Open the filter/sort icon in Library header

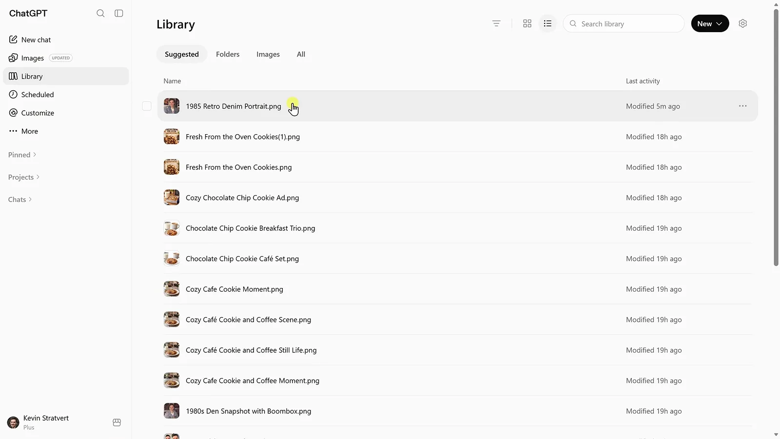pyautogui.click(x=496, y=23)
